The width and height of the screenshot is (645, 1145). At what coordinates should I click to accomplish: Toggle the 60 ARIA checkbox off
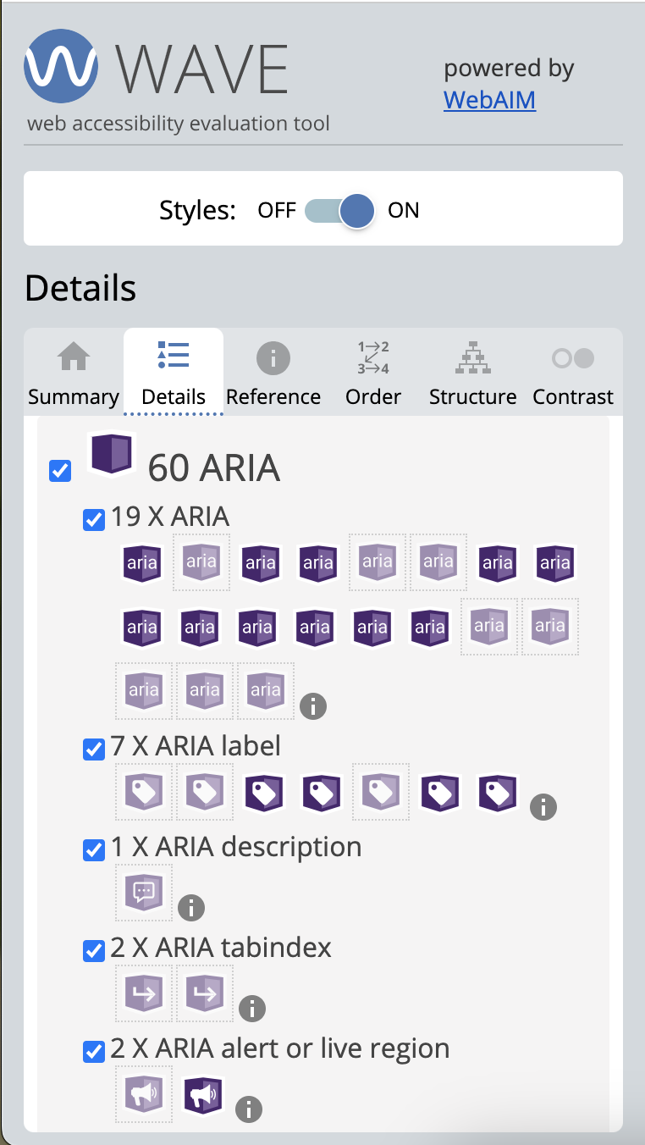pos(59,471)
